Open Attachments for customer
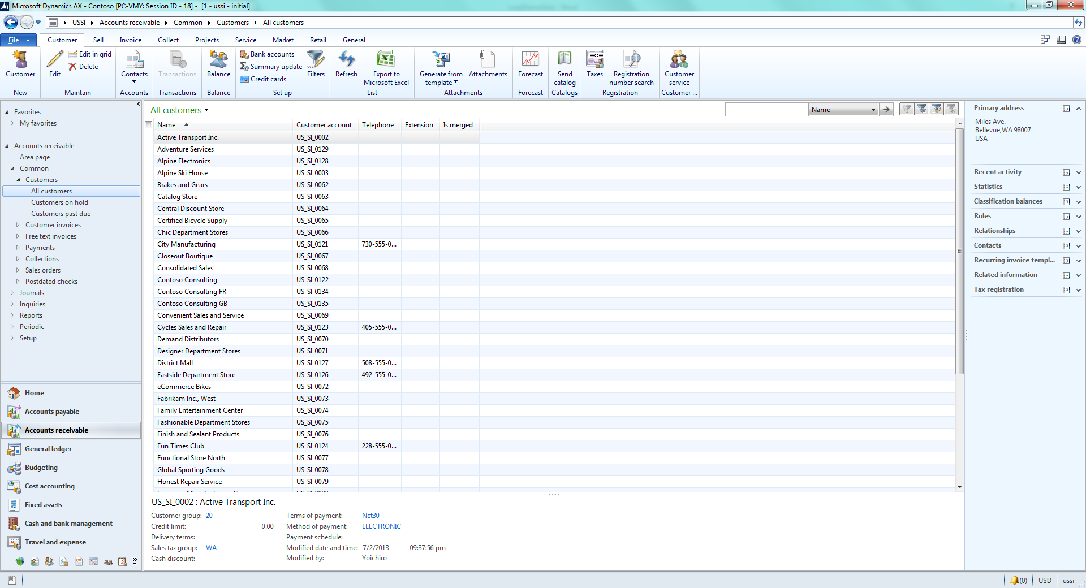 [488, 64]
